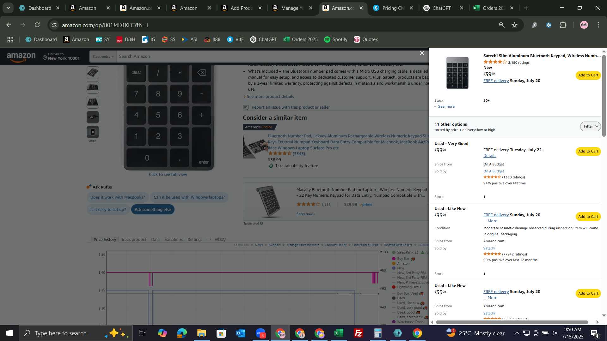Click the zoom magnifier icon in address bar
Image resolution: width=607 pixels, height=341 pixels.
502,25
